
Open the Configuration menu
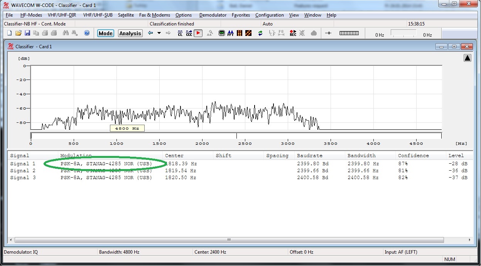pyautogui.click(x=270, y=15)
